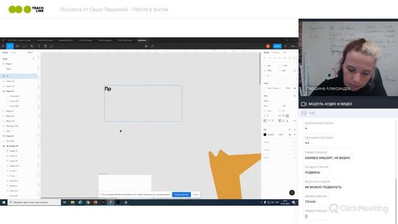Image resolution: width=398 pixels, height=224 pixels.
Task: Click the canvas vertical scrollbar
Action: coord(260,69)
